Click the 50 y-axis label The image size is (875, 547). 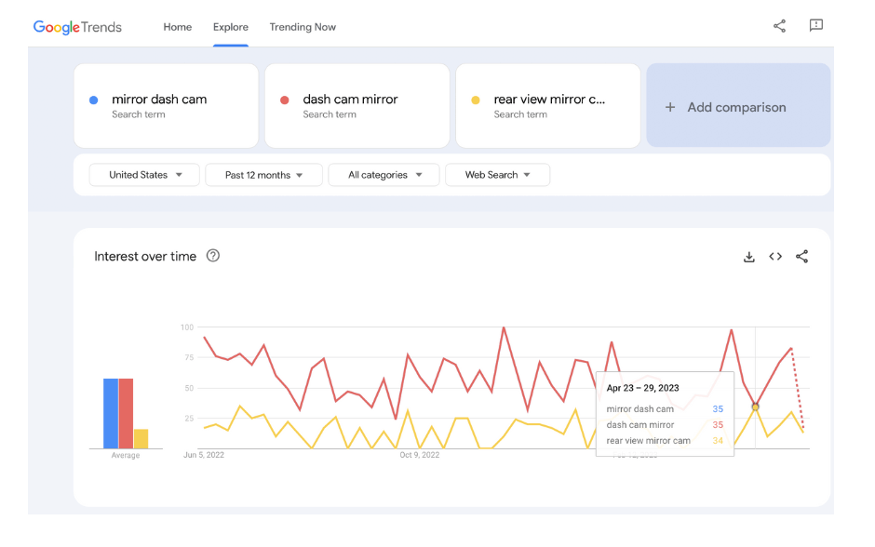(x=189, y=388)
